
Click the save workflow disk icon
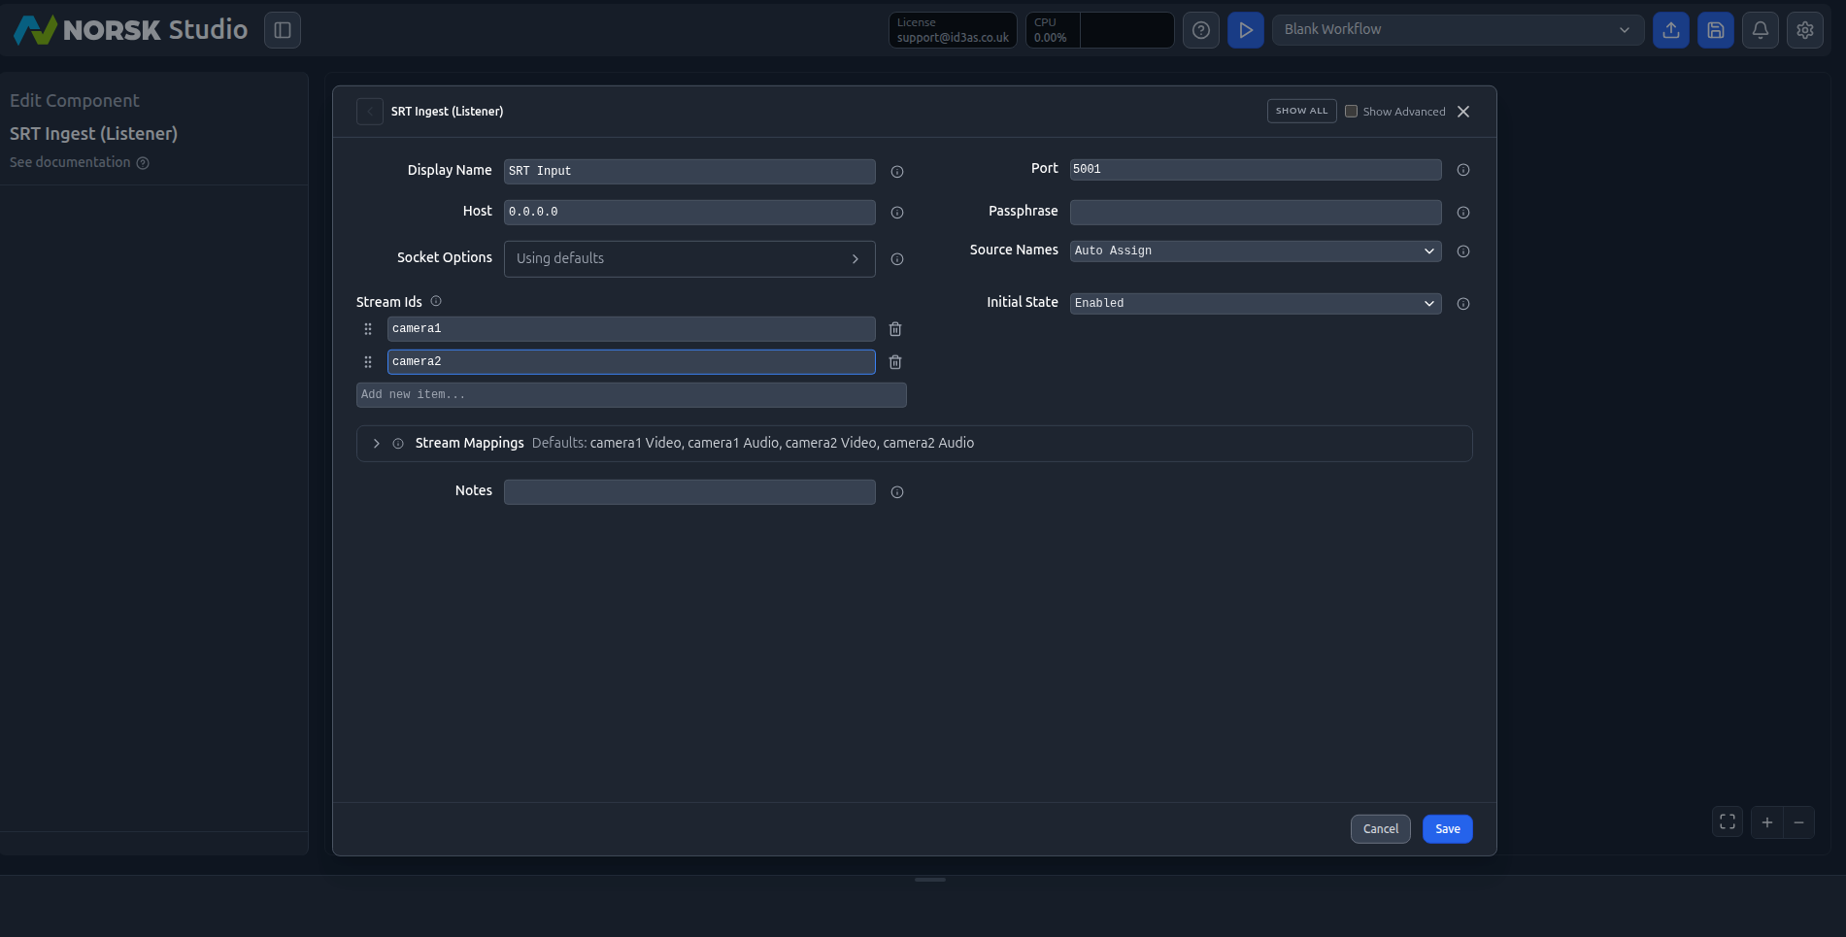(1716, 30)
